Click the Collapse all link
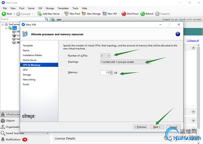The image size is (203, 144). pos(193,40)
